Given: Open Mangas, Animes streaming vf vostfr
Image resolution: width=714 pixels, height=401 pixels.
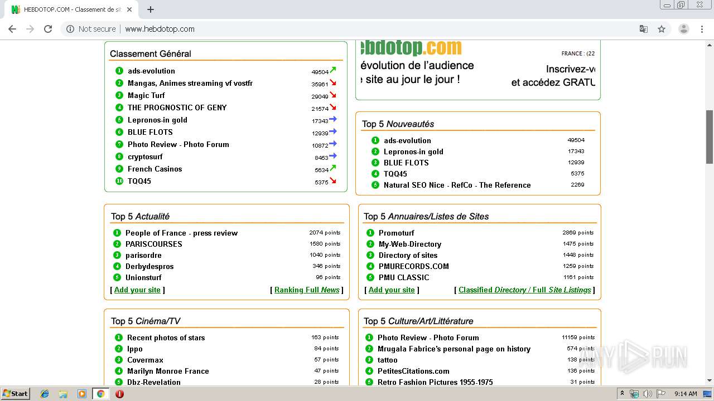Looking at the screenshot, I should (190, 83).
